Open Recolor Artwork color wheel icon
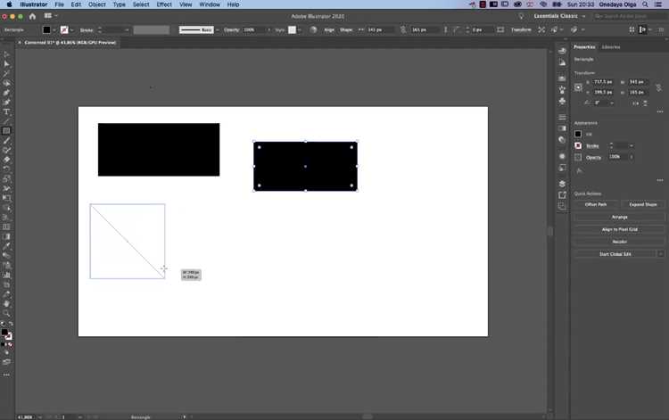 pos(314,29)
